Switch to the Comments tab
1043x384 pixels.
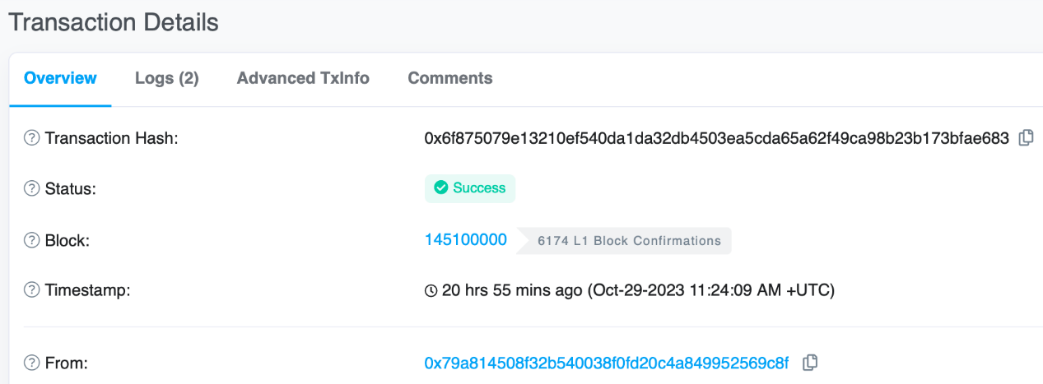point(450,78)
